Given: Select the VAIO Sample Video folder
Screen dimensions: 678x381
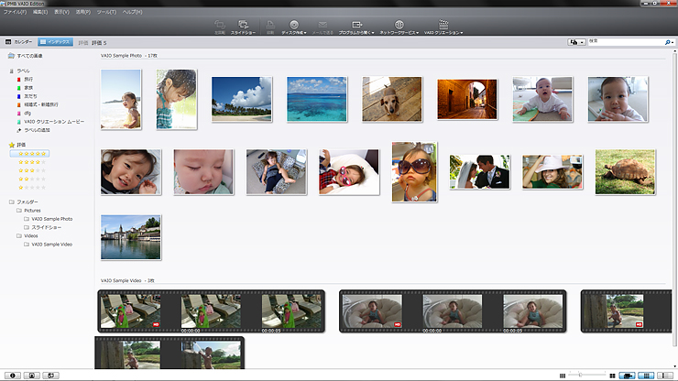Looking at the screenshot, I should (x=51, y=245).
